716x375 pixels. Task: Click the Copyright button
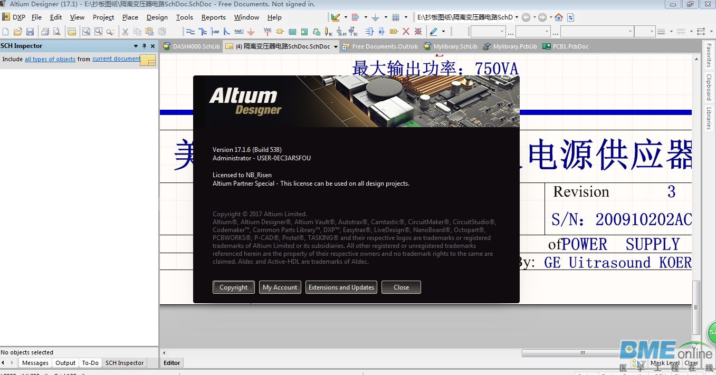[234, 287]
